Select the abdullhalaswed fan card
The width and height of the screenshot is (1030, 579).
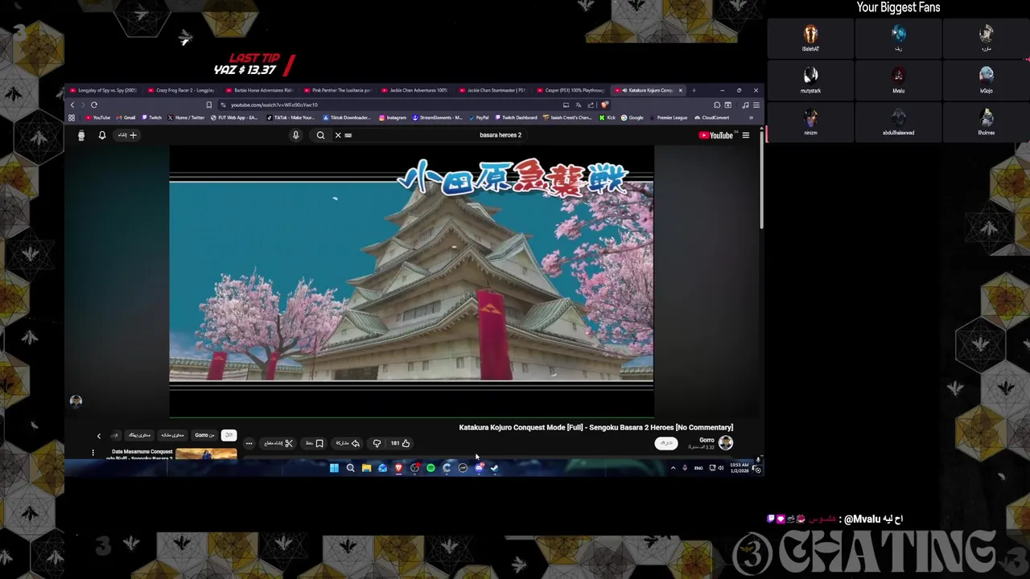coord(898,121)
